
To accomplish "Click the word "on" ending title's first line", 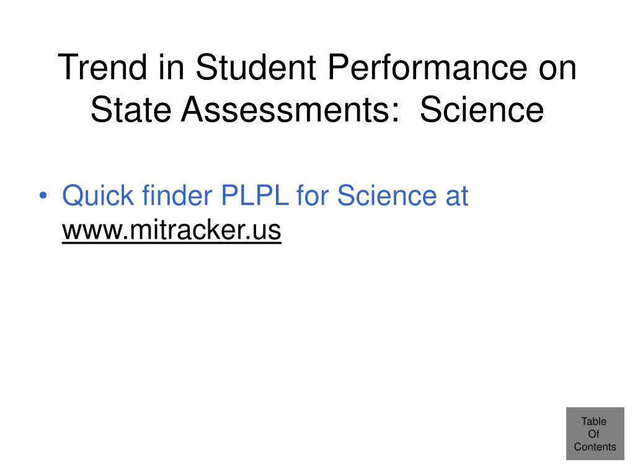I will coord(557,69).
